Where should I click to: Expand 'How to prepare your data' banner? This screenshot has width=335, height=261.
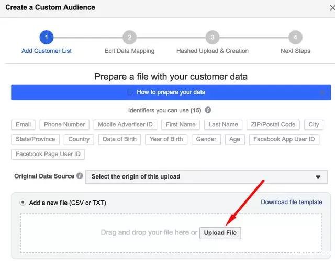coord(171,92)
